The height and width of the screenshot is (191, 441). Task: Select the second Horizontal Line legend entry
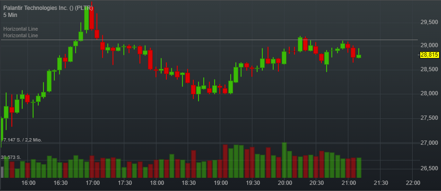(20, 36)
